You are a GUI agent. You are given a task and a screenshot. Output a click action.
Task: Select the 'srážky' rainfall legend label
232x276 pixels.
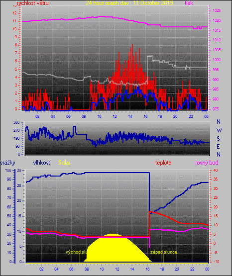click(x=7, y=163)
